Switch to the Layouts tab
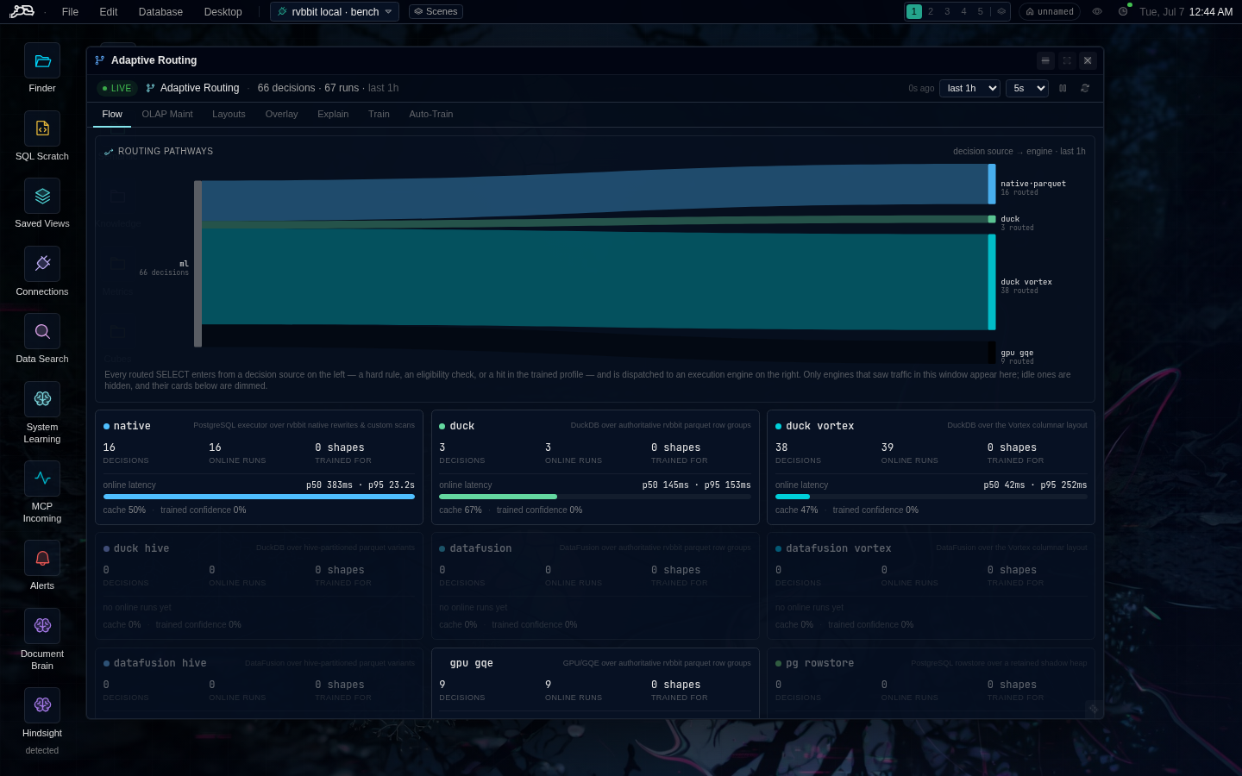 pyautogui.click(x=229, y=114)
